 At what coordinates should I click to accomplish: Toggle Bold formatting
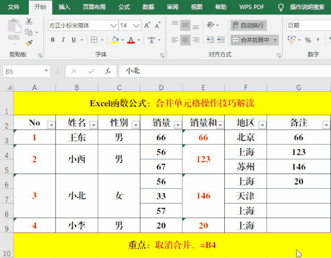click(x=52, y=40)
